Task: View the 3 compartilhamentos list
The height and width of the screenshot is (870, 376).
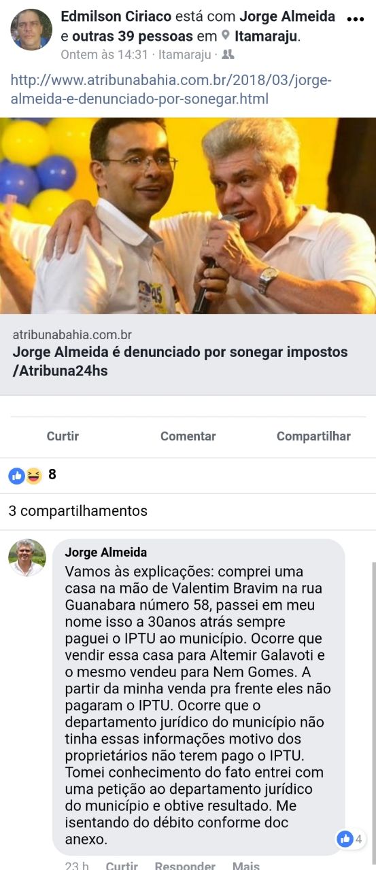Action: click(78, 510)
